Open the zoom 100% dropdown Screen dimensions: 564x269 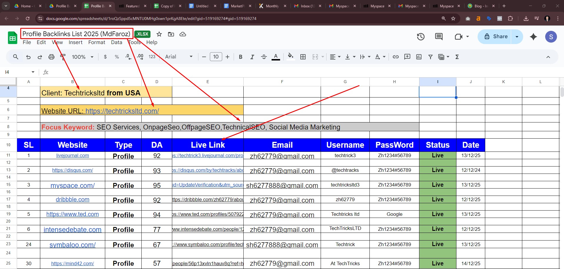pos(83,57)
